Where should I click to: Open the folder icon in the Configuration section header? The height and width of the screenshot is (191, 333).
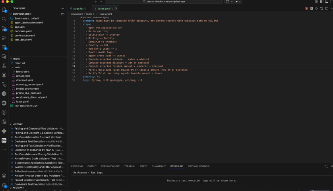[x=63, y=14]
